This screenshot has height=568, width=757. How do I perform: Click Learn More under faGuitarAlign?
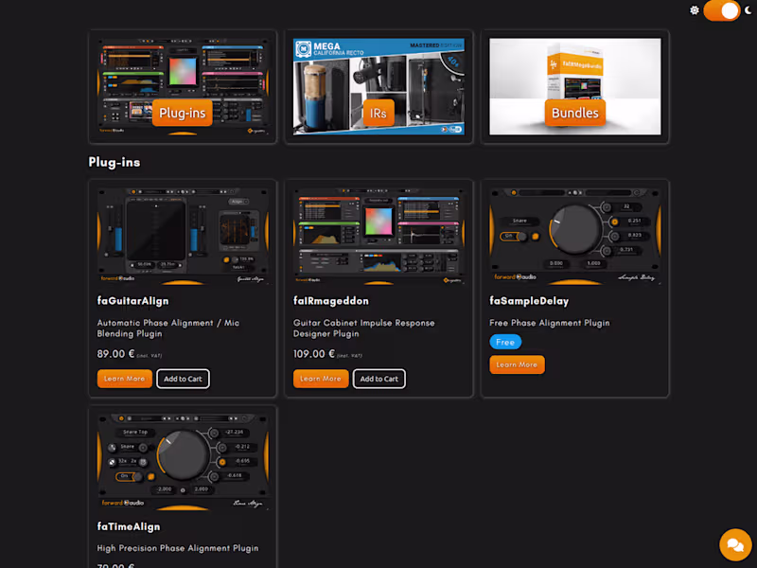124,378
